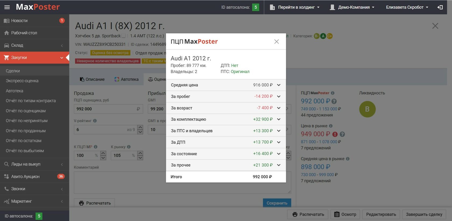
Task: Open Сделки in the sidebar
Action: pos(13,71)
